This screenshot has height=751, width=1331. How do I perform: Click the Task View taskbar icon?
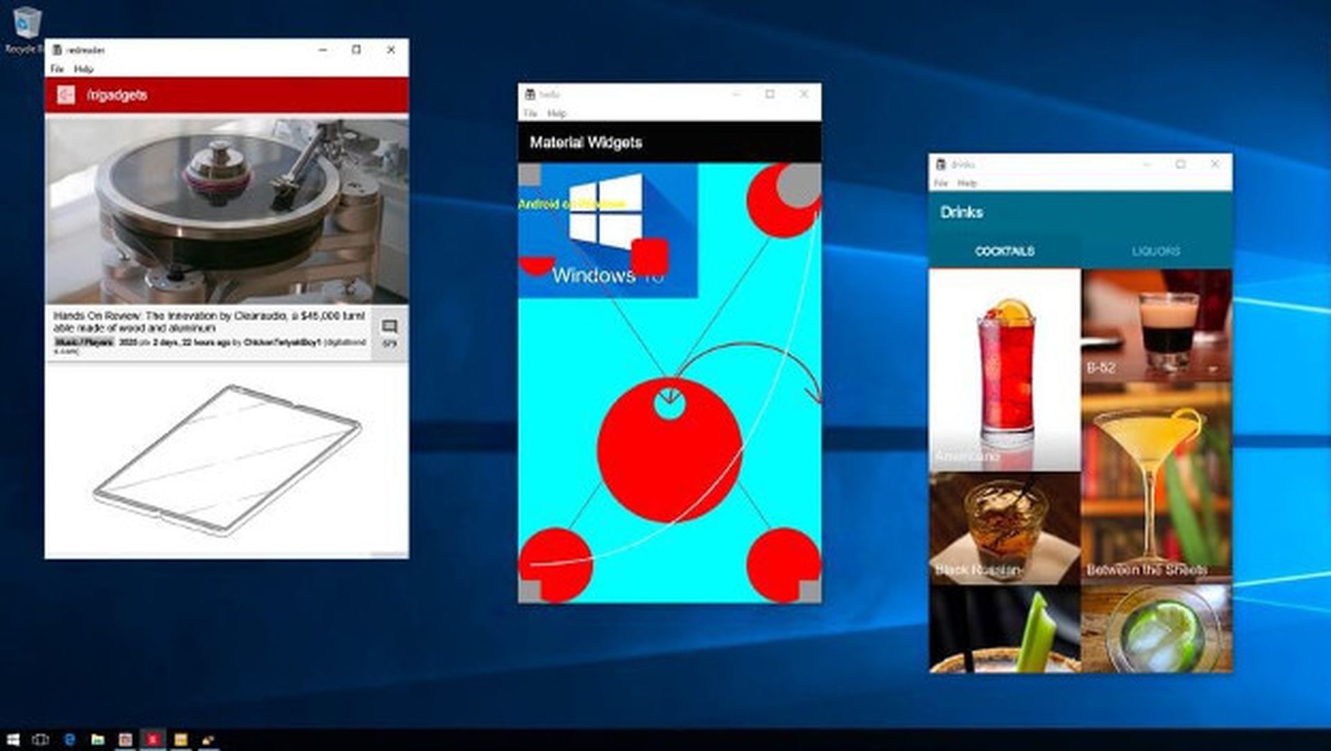(41, 739)
